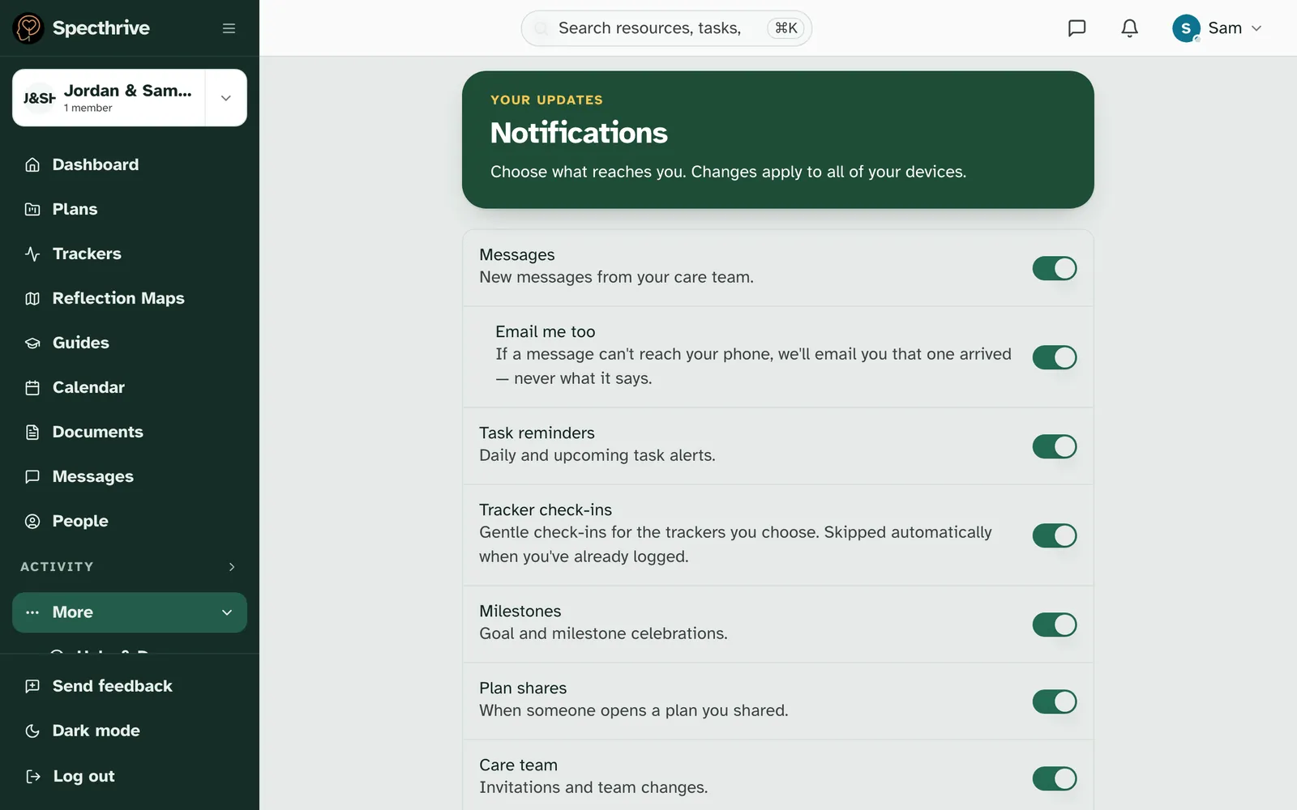Switch off Tracker check-ins toggle
This screenshot has width=1297, height=810.
[1055, 535]
